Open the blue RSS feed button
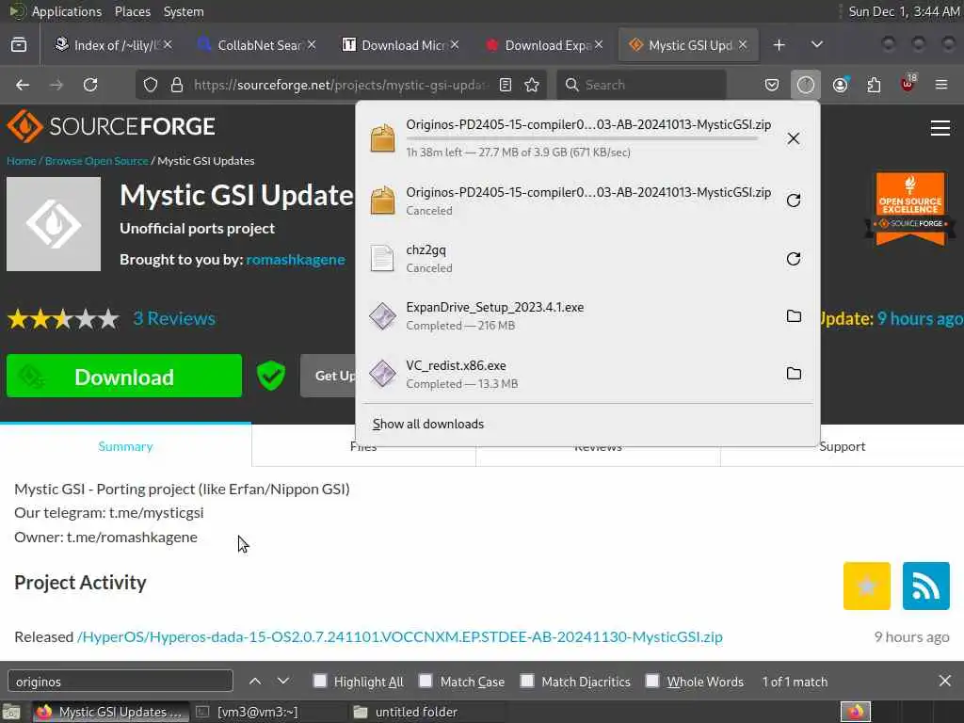 pyautogui.click(x=926, y=586)
